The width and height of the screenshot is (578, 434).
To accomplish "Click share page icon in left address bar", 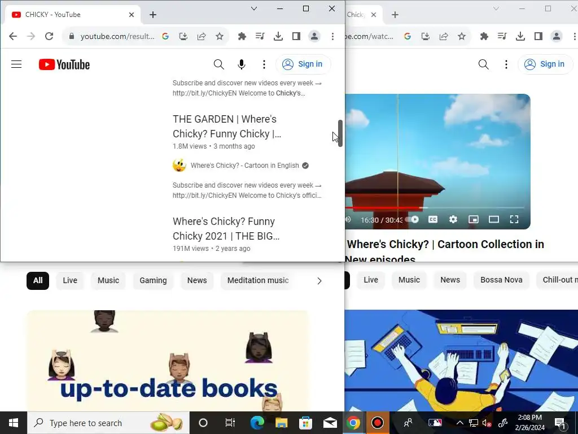I will 202,36.
